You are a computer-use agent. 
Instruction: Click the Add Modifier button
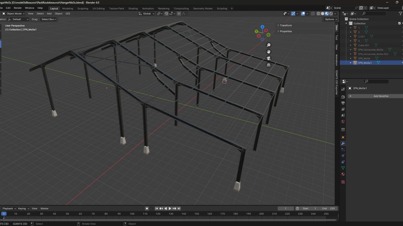(381, 96)
